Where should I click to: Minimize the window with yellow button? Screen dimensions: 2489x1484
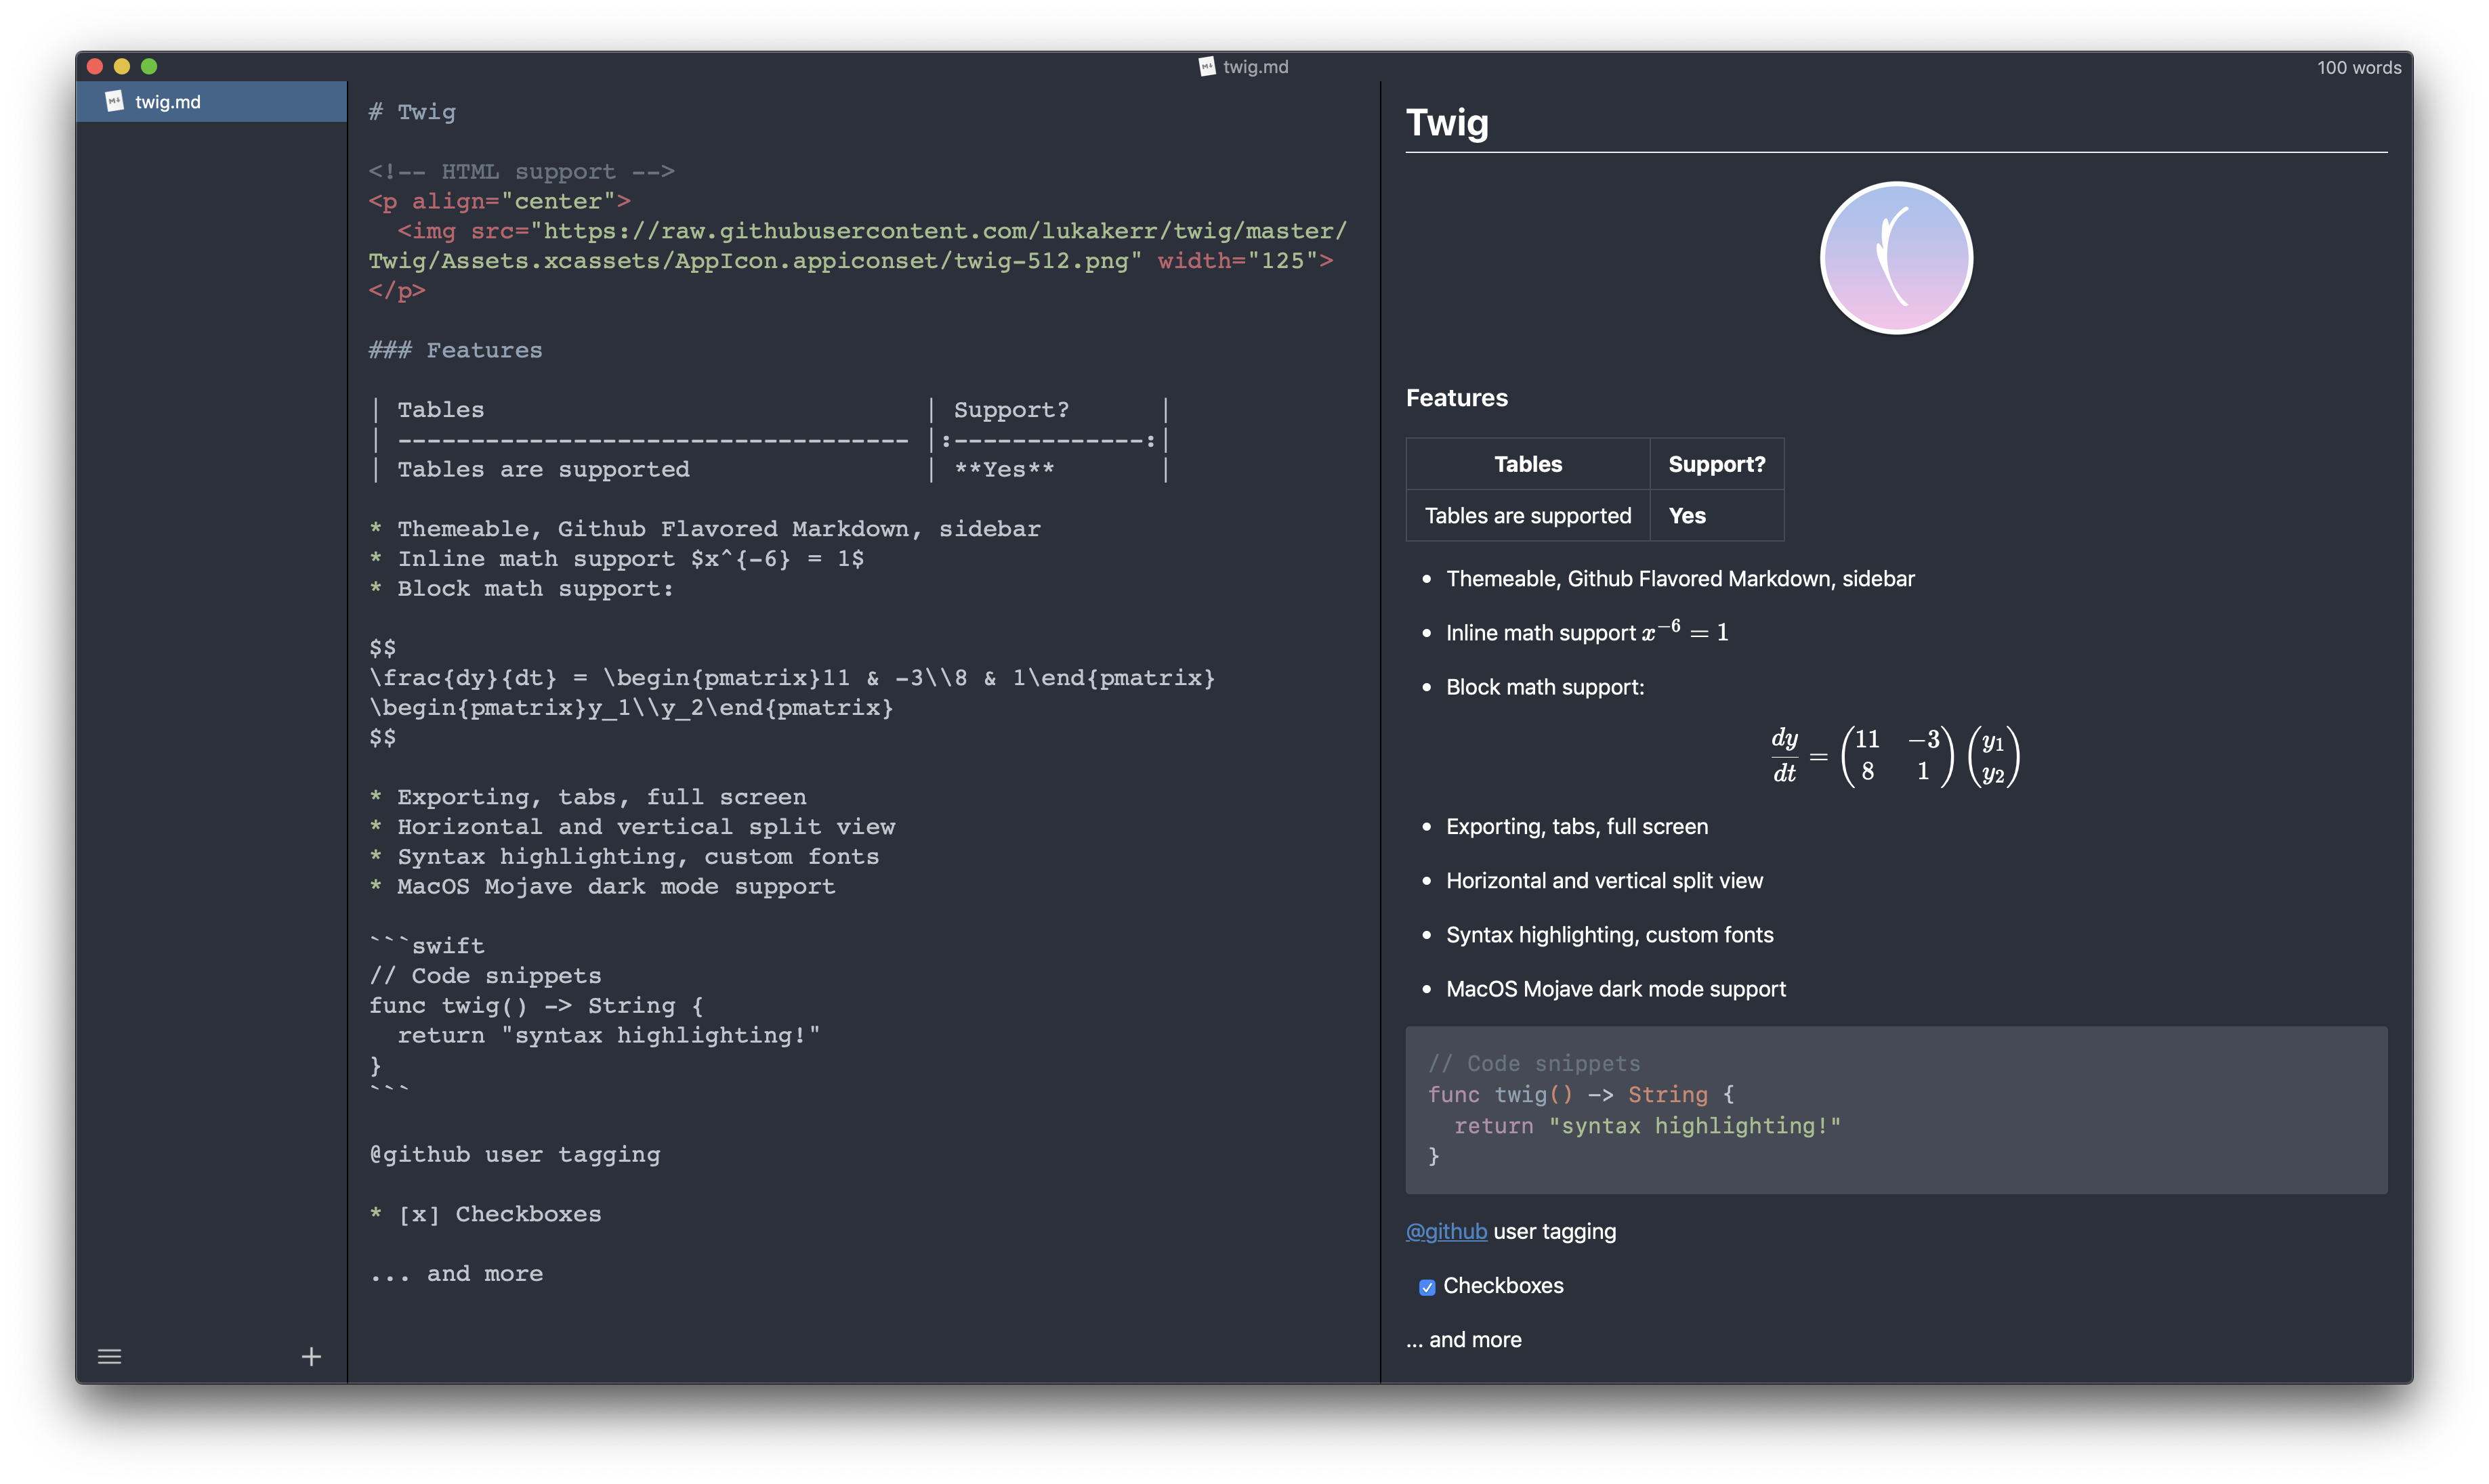[122, 66]
